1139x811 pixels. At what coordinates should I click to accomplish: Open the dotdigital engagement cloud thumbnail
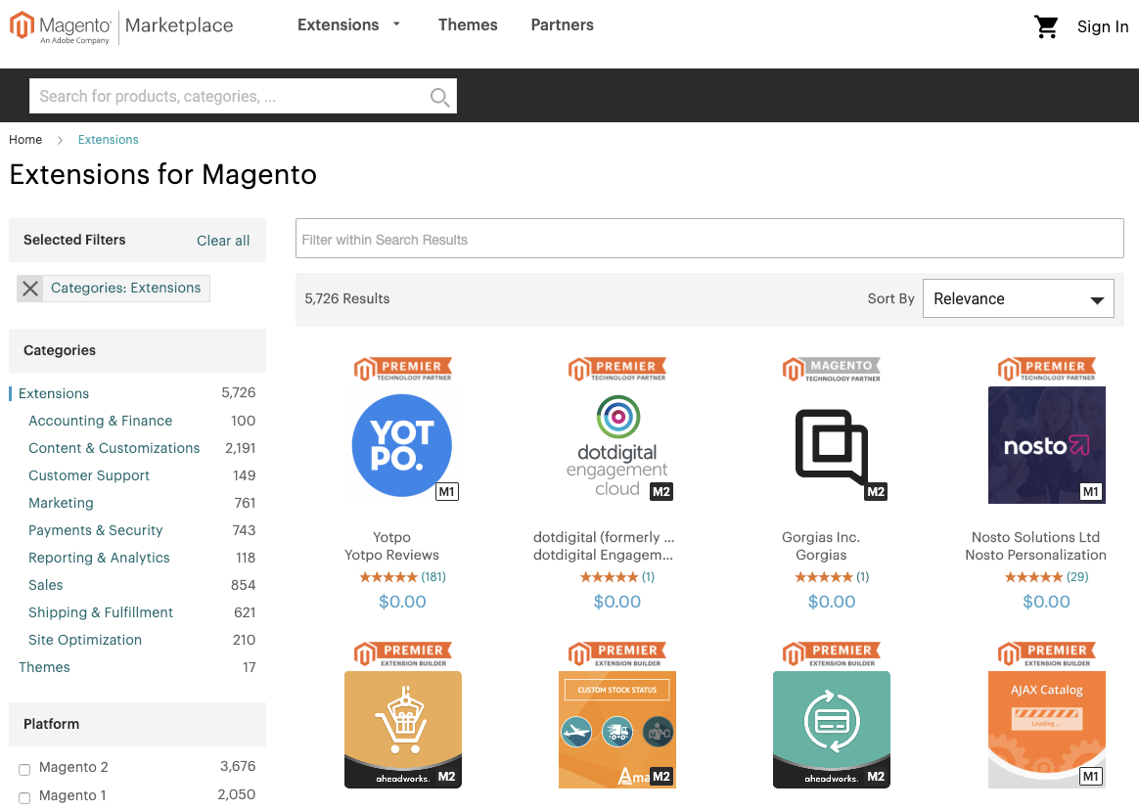tap(617, 445)
